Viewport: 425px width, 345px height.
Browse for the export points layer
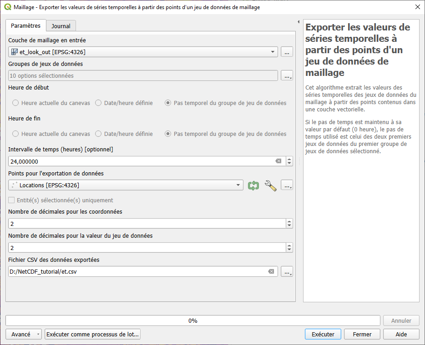tap(287, 185)
